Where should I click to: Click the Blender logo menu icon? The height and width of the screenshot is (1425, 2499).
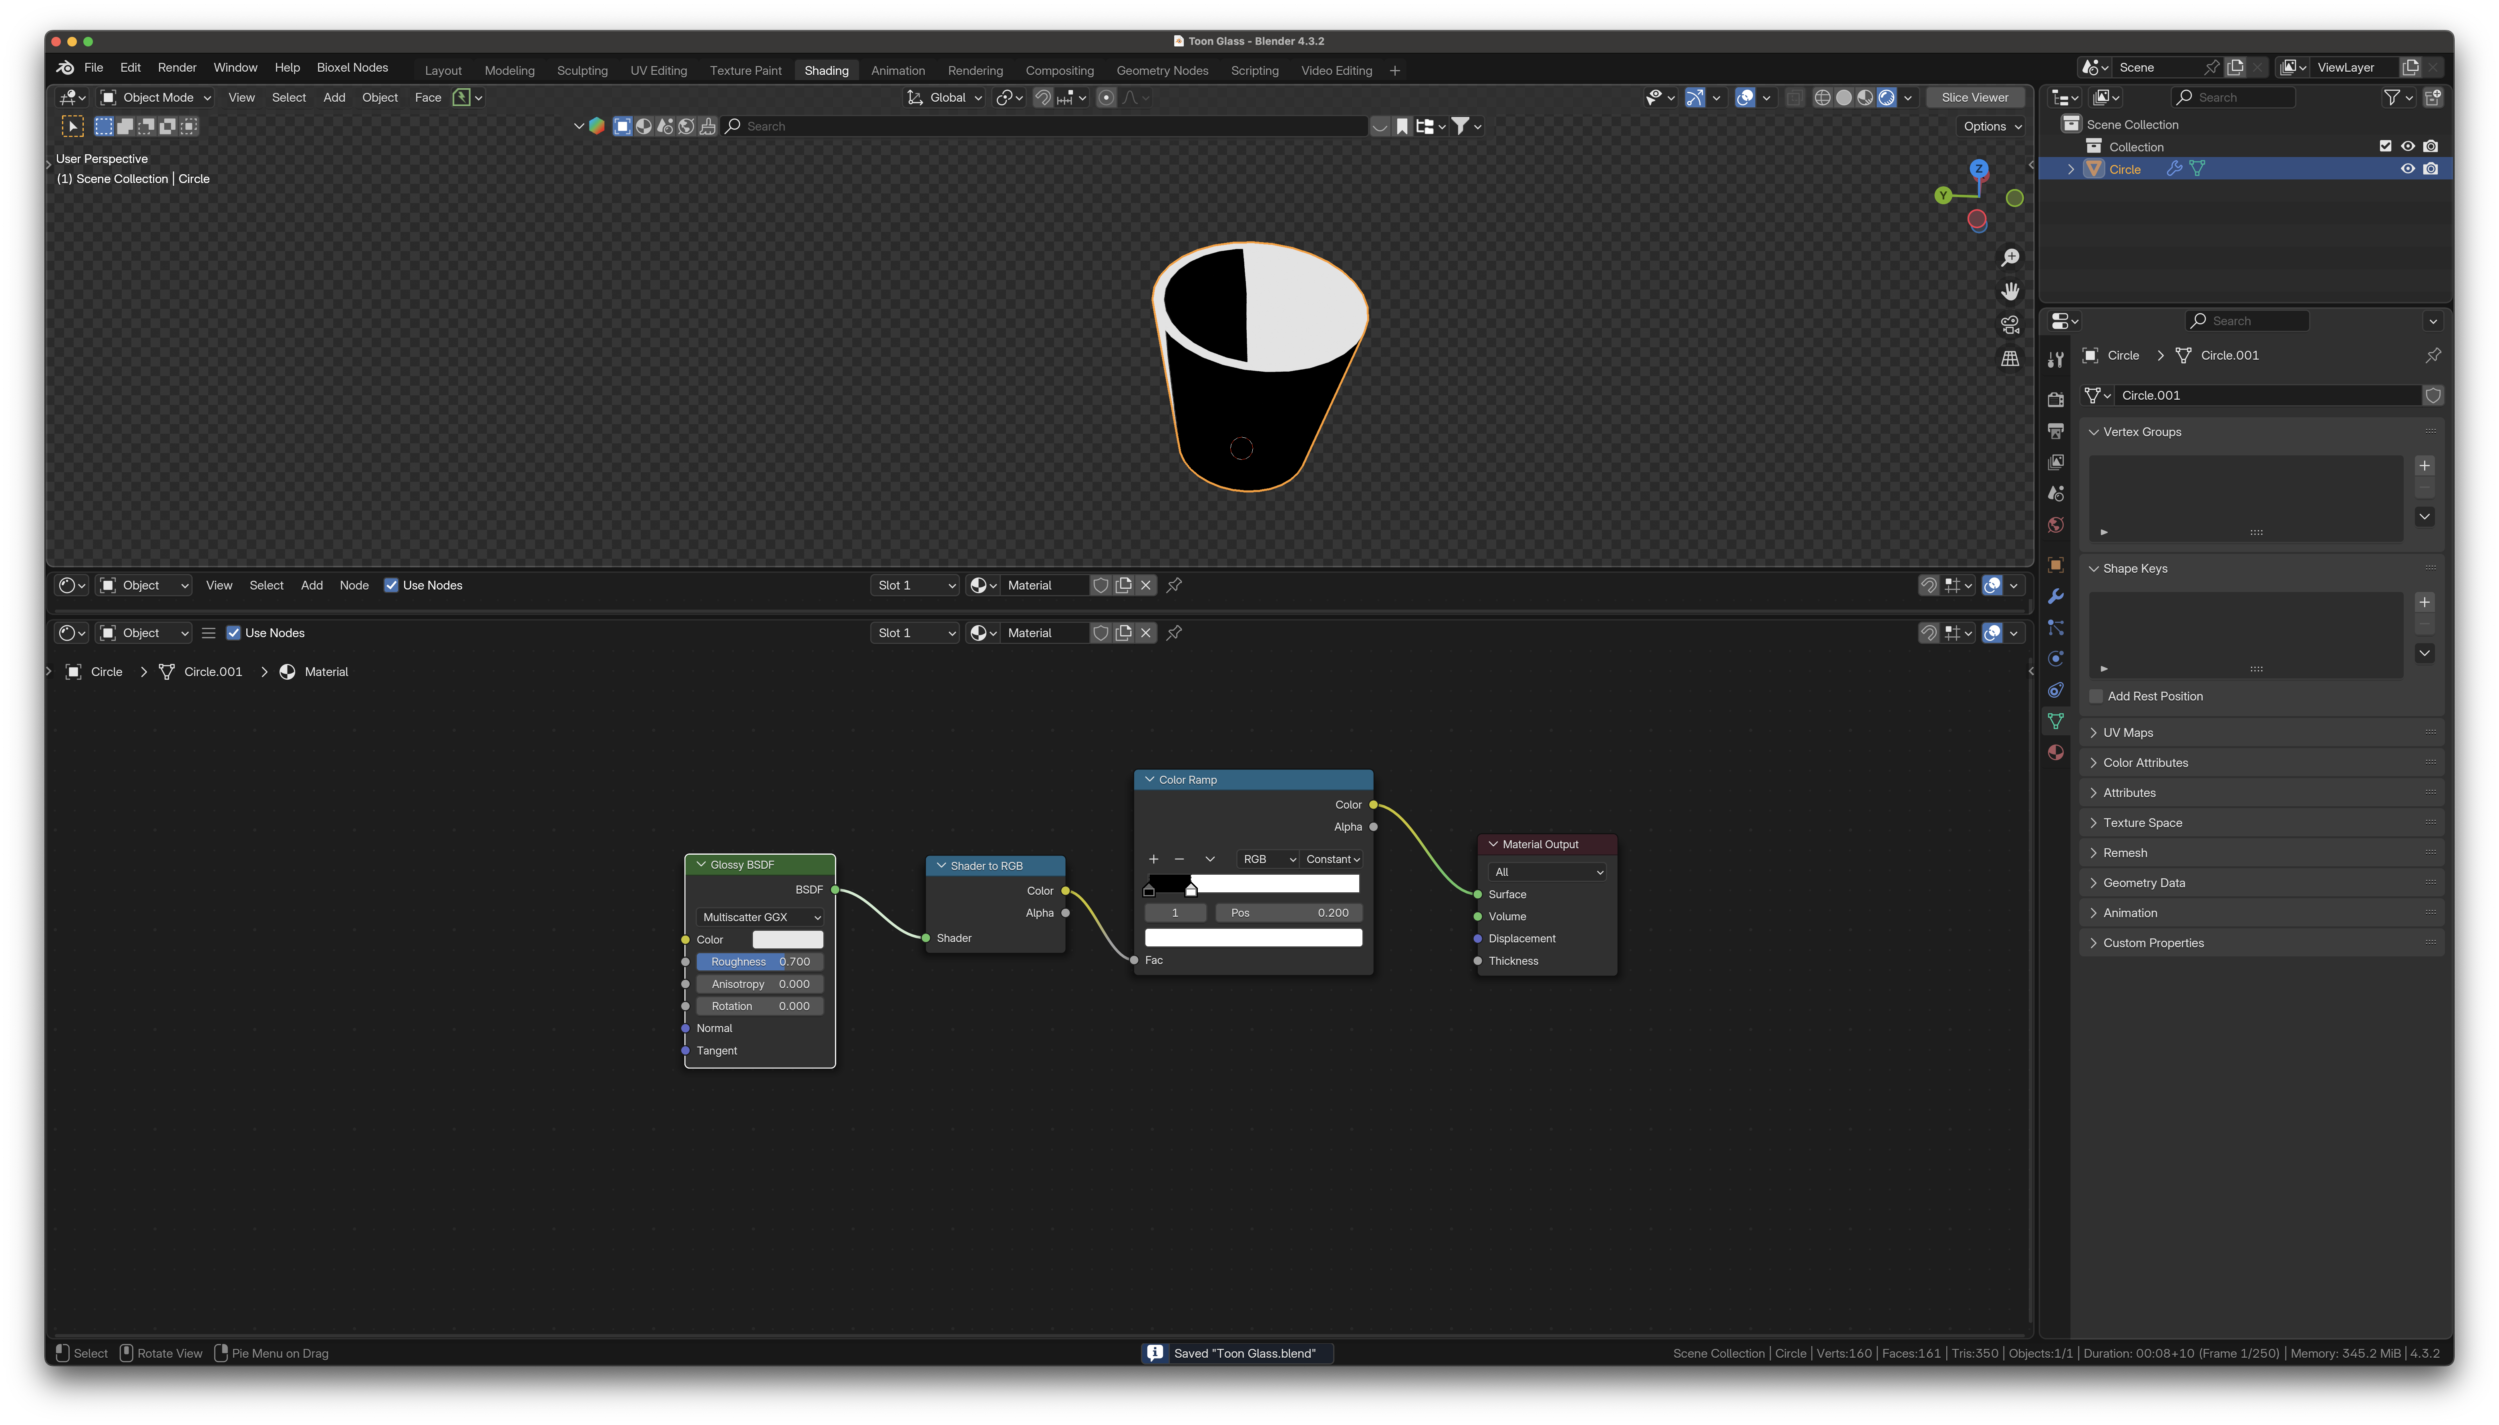66,68
